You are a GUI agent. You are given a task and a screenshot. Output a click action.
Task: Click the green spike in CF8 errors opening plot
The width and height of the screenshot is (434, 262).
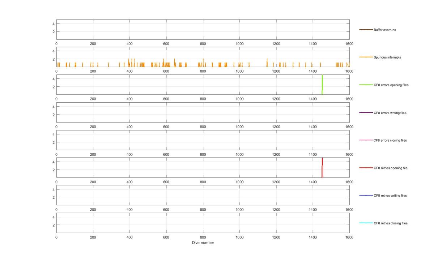coord(322,85)
